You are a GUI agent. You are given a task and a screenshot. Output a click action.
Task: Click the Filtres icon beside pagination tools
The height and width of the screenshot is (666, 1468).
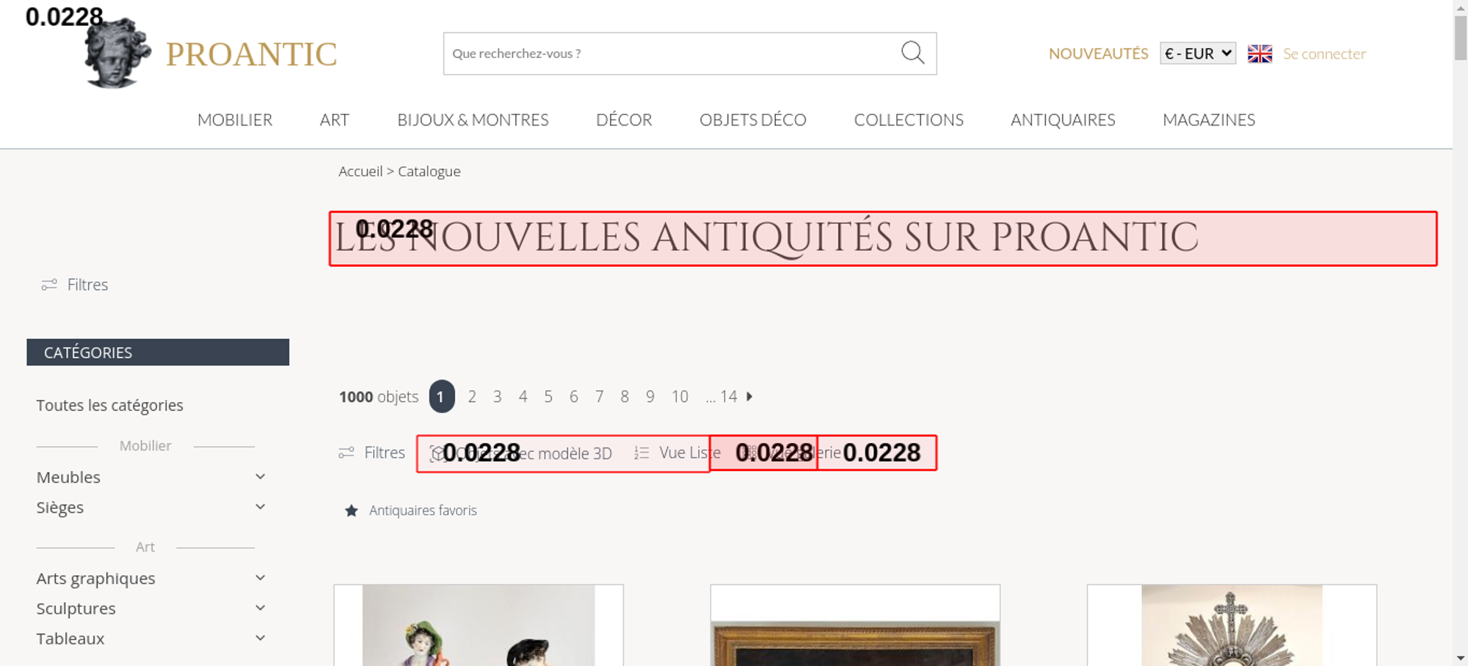(346, 453)
